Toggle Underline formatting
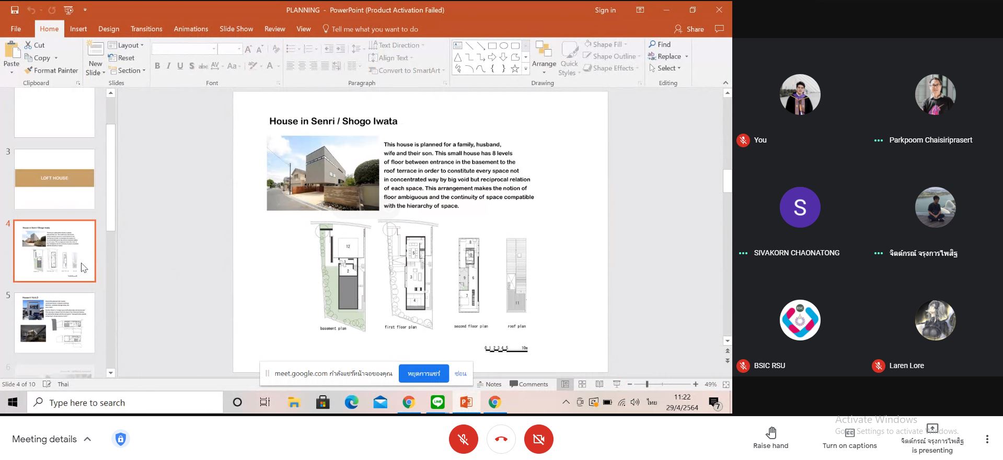 [x=180, y=66]
